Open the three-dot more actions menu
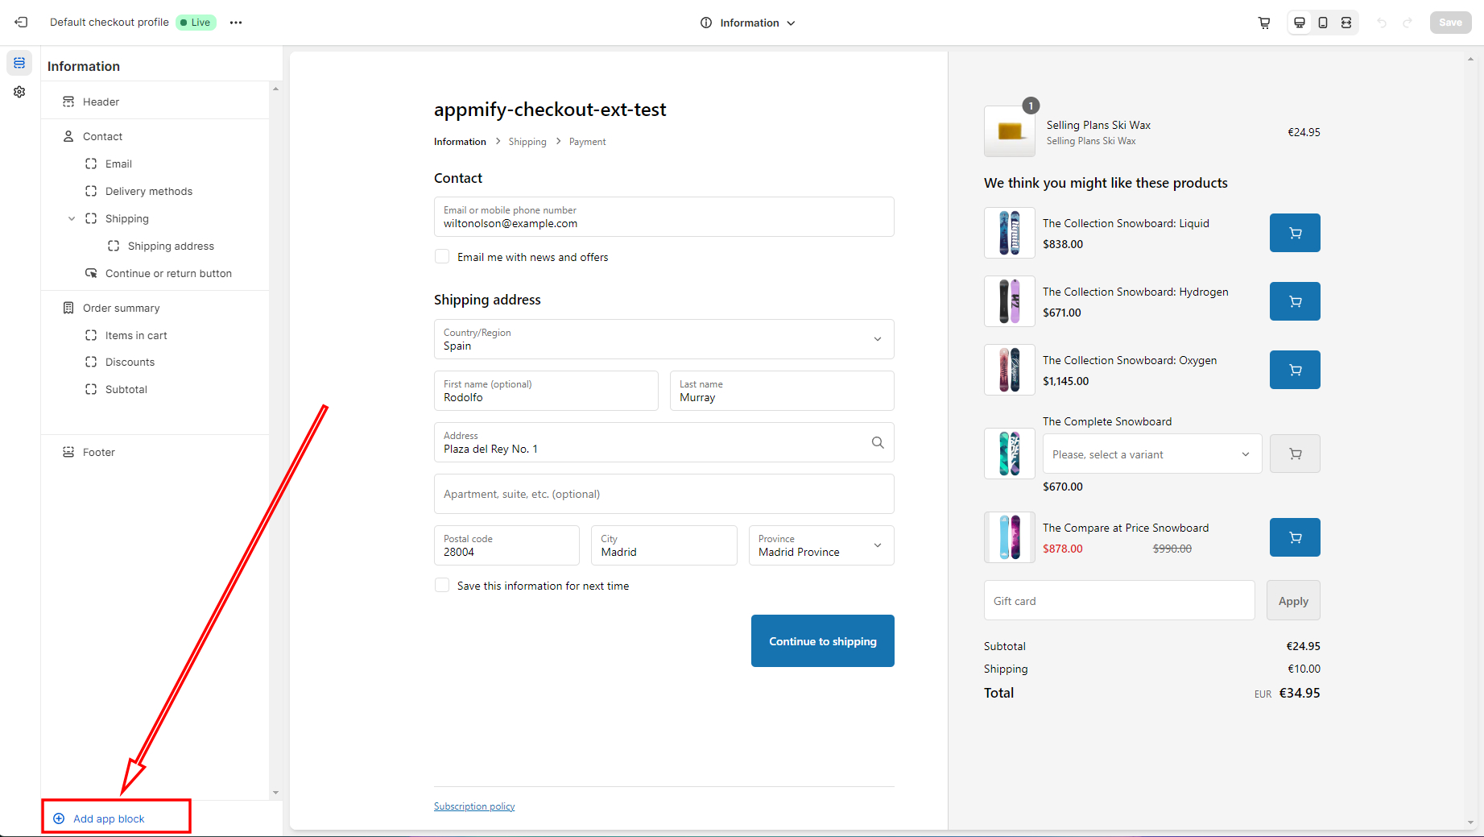The image size is (1484, 837). pos(236,23)
